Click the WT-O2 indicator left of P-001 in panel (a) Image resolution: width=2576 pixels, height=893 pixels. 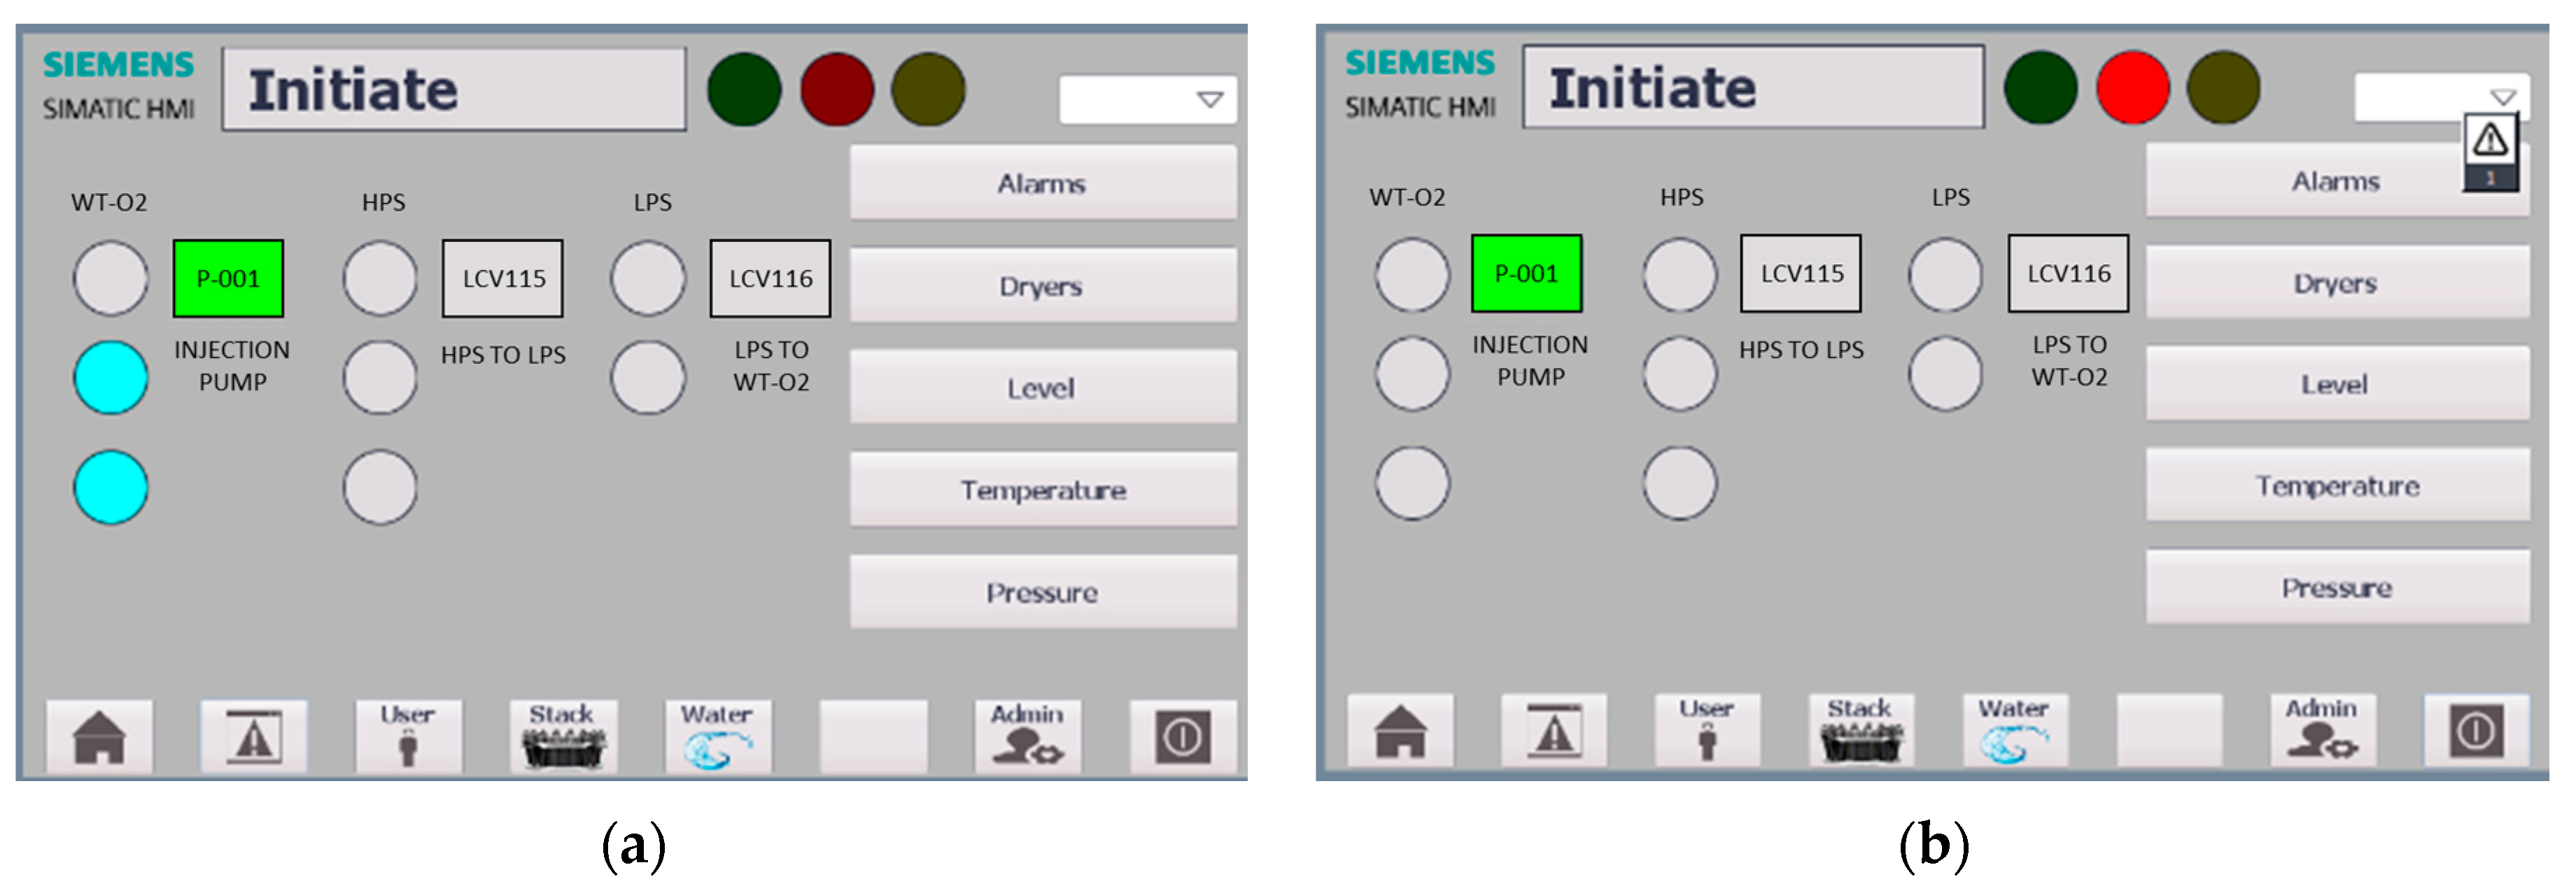coord(110,279)
